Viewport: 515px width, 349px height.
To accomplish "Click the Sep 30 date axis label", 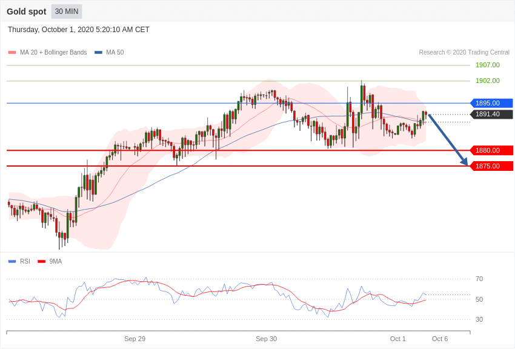I will (267, 339).
